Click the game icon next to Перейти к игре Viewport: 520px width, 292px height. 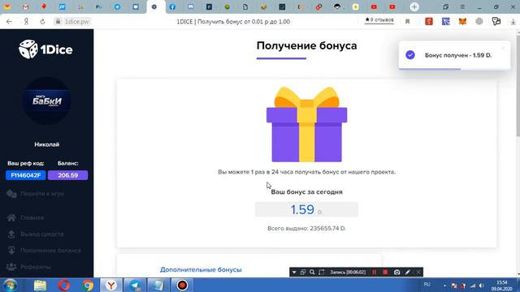[11, 194]
